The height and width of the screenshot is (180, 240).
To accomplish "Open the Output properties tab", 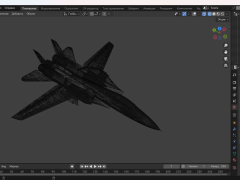I will 234,88.
